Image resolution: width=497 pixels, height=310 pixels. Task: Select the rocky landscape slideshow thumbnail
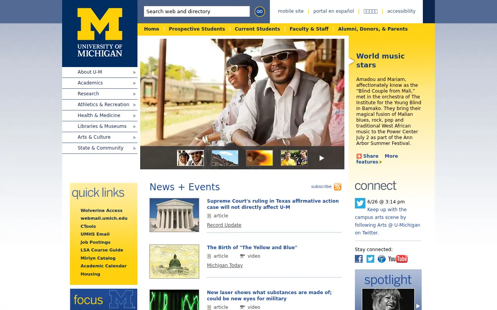click(225, 158)
